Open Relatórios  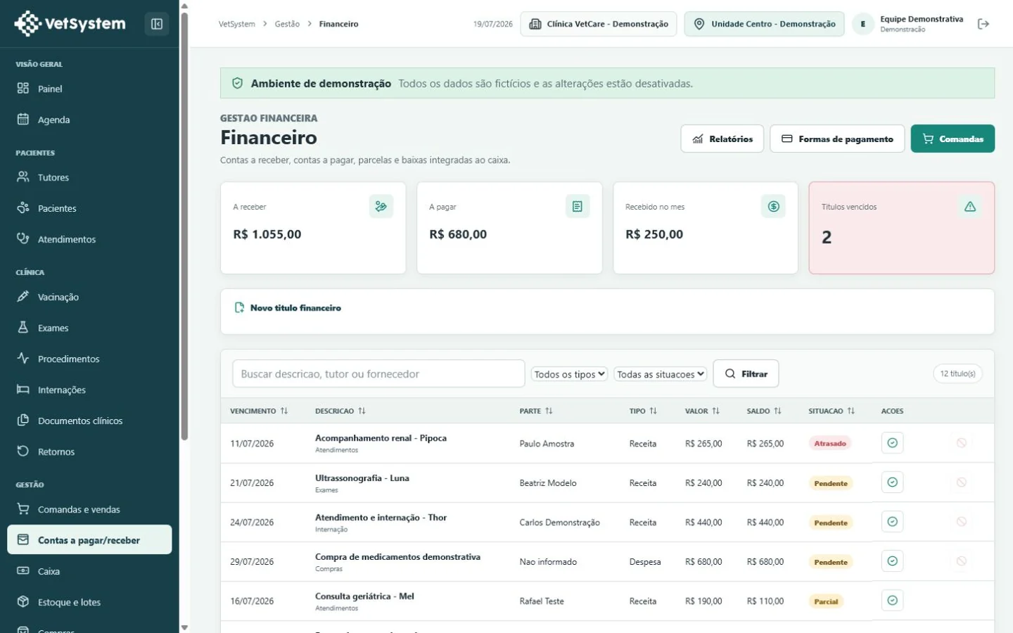tap(722, 139)
